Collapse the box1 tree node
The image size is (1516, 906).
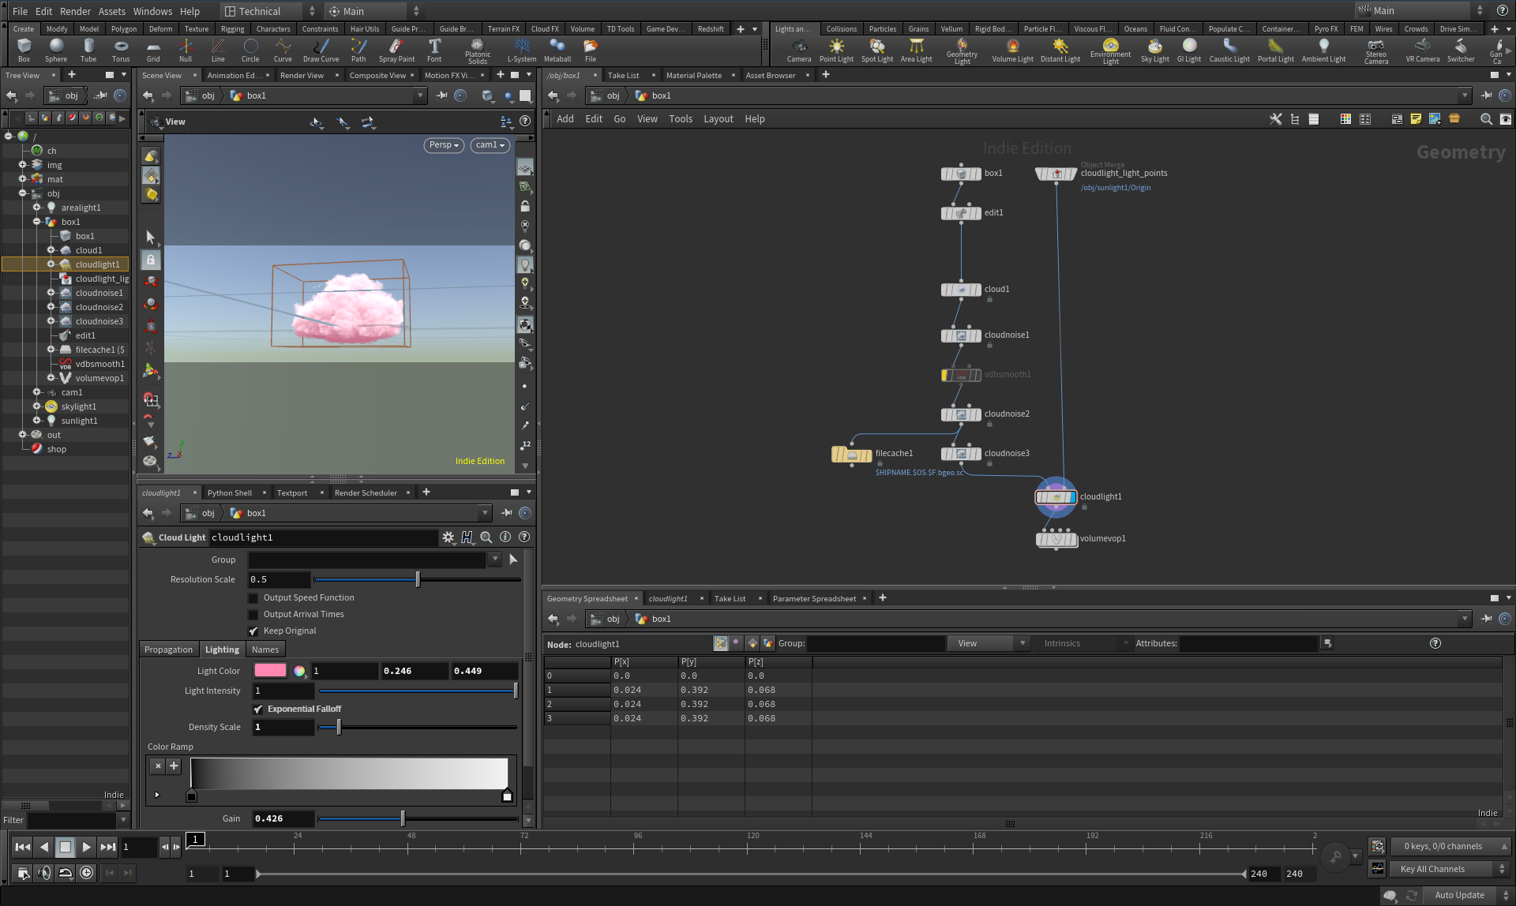click(x=36, y=222)
